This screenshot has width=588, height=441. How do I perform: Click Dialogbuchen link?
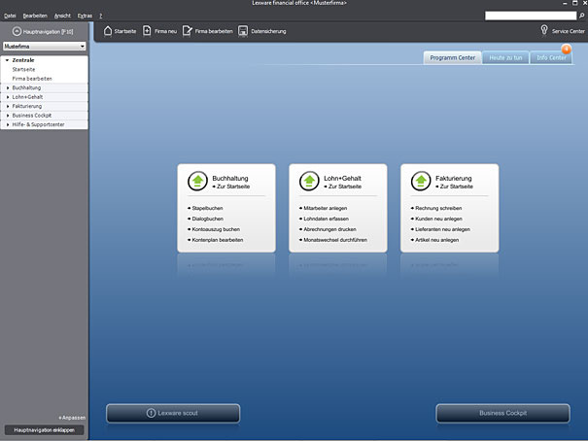pos(207,219)
